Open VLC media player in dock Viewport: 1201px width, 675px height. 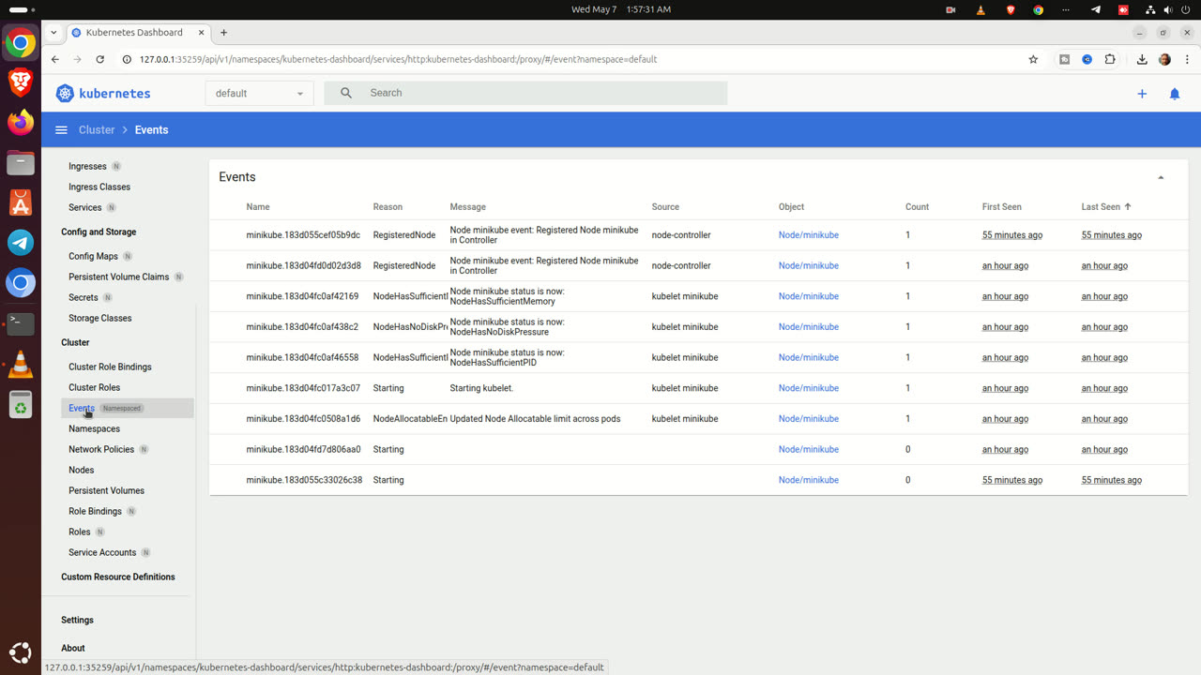point(21,364)
